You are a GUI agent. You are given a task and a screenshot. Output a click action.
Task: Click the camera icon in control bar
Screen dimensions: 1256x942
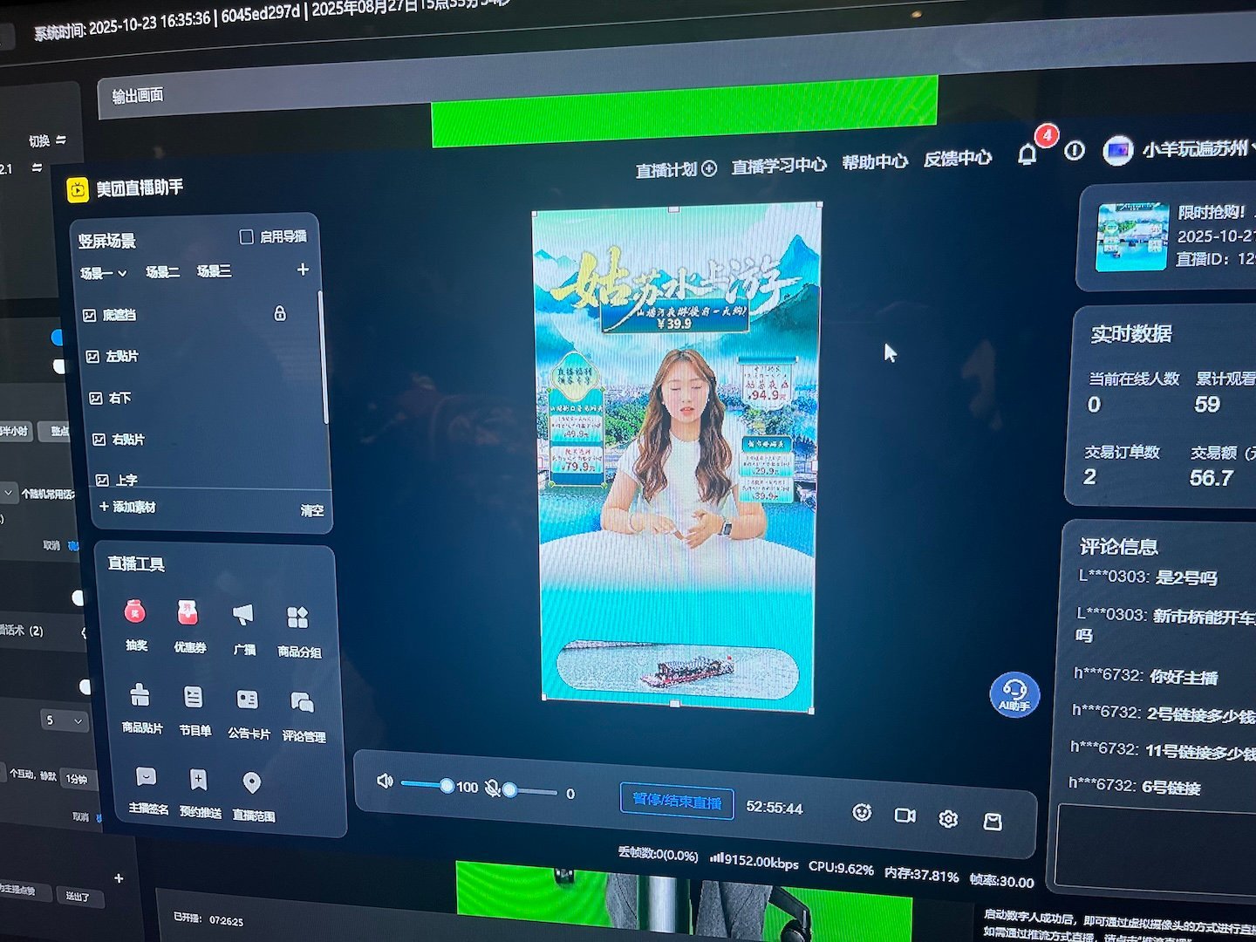tap(904, 816)
